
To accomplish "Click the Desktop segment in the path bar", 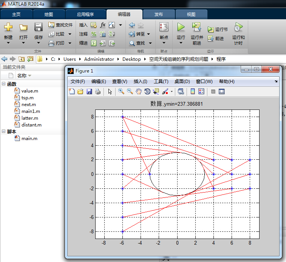I will [131, 59].
